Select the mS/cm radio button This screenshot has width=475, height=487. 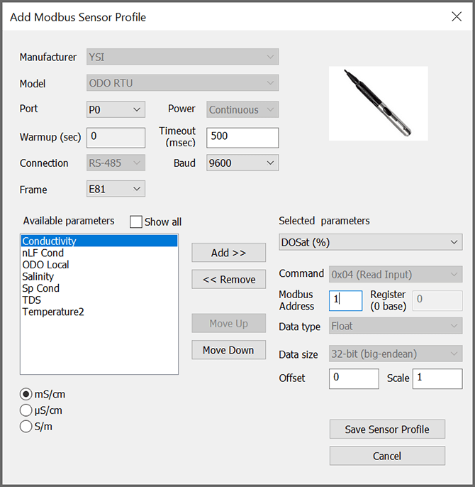tap(26, 394)
